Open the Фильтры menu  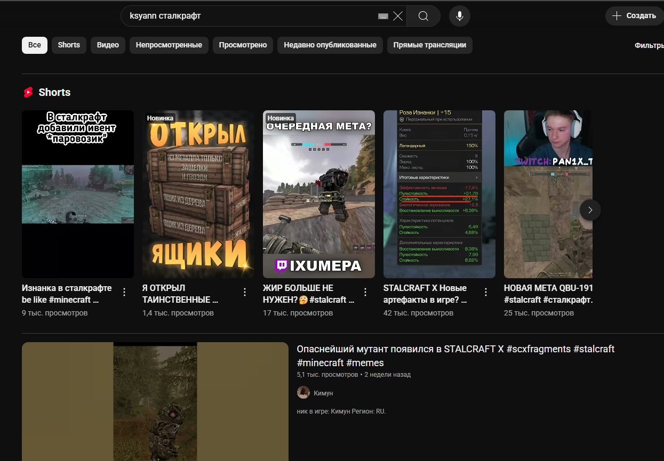click(x=649, y=45)
